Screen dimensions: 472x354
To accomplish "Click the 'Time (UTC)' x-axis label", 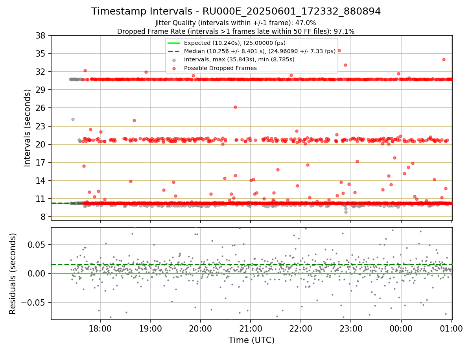I will (251, 340).
